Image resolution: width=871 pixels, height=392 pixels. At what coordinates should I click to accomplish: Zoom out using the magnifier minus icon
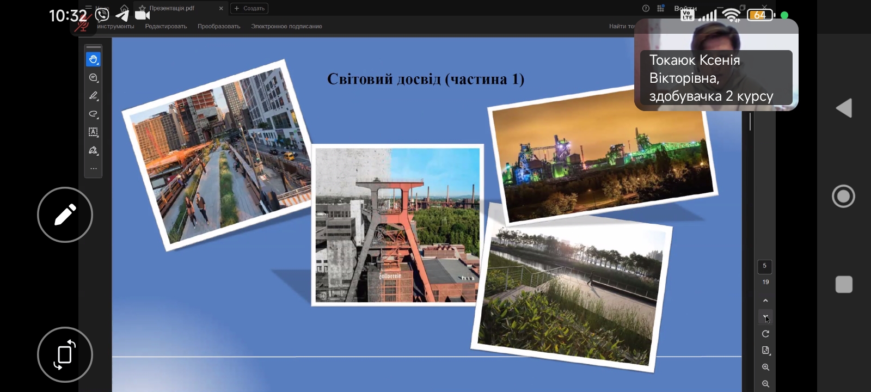765,384
